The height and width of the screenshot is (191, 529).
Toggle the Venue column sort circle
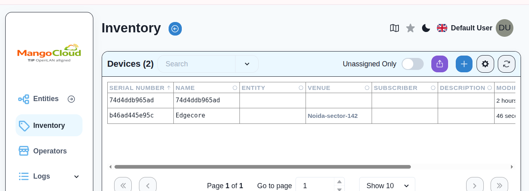pos(367,88)
